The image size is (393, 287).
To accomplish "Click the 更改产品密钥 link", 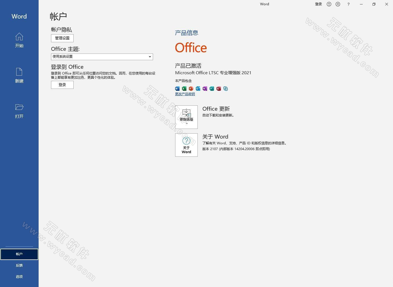I will (x=185, y=94).
